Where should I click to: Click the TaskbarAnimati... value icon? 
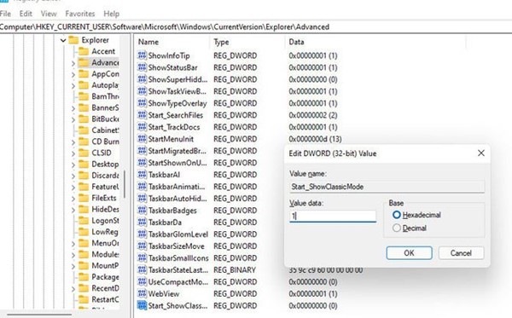pos(142,187)
